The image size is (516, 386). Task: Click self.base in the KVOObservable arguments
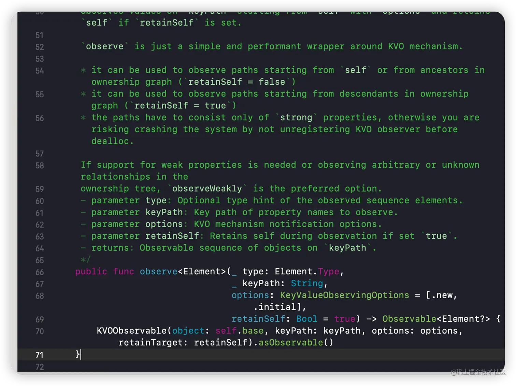pos(240,331)
